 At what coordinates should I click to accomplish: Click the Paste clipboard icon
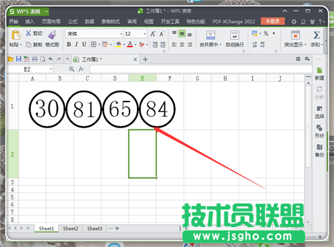point(15,35)
